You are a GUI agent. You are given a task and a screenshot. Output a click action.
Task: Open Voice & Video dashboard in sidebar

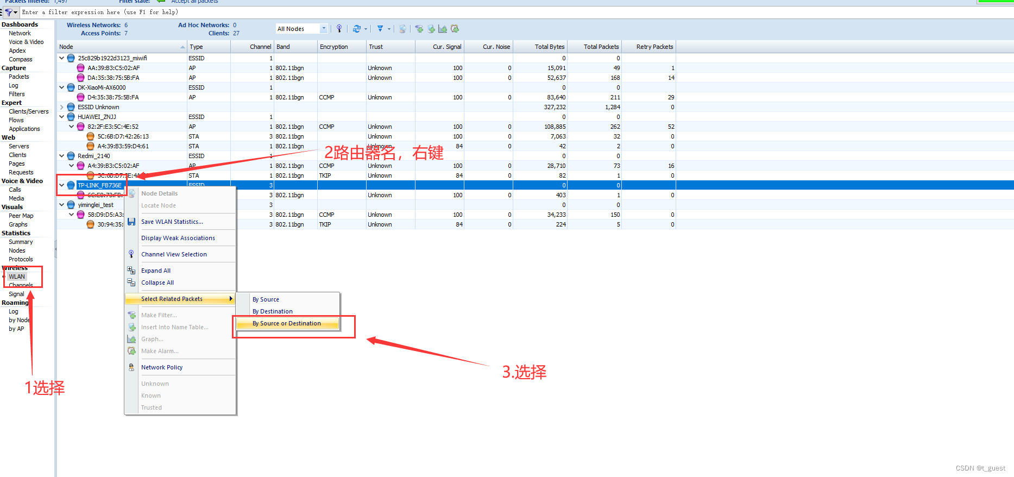point(26,42)
